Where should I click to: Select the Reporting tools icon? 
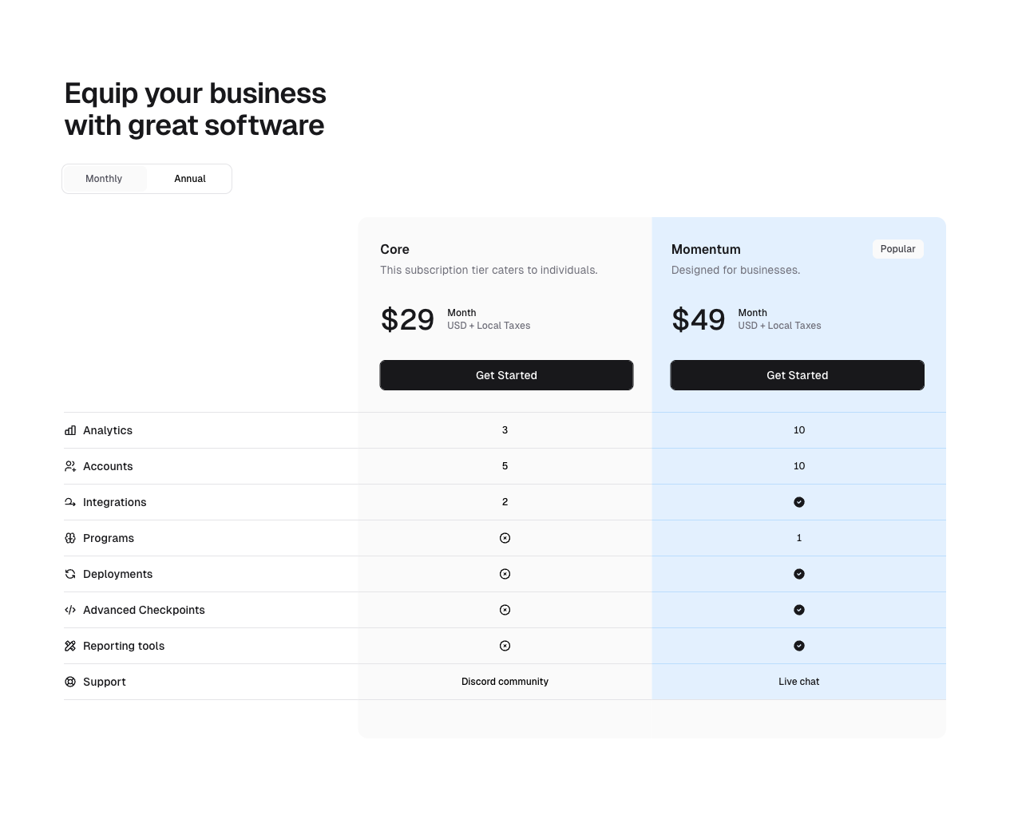70,646
